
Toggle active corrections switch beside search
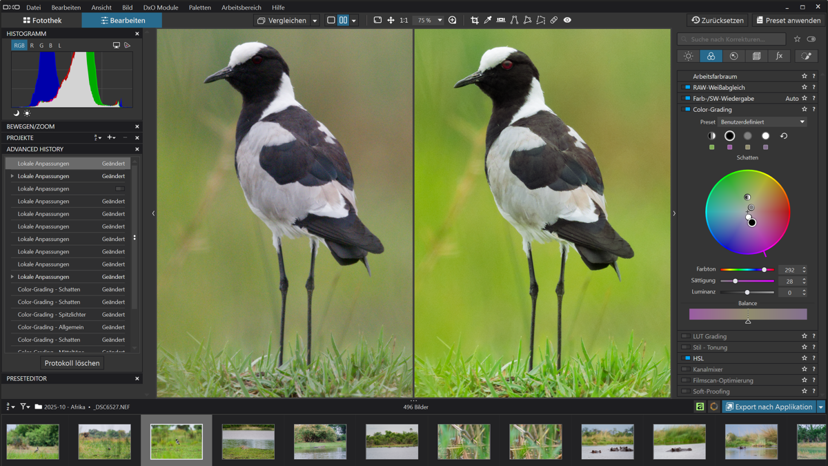(811, 39)
